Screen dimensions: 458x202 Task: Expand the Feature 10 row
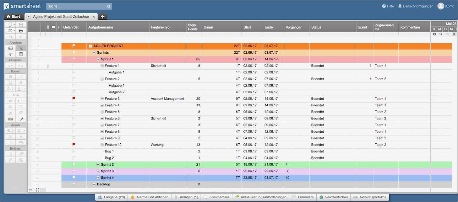102,145
